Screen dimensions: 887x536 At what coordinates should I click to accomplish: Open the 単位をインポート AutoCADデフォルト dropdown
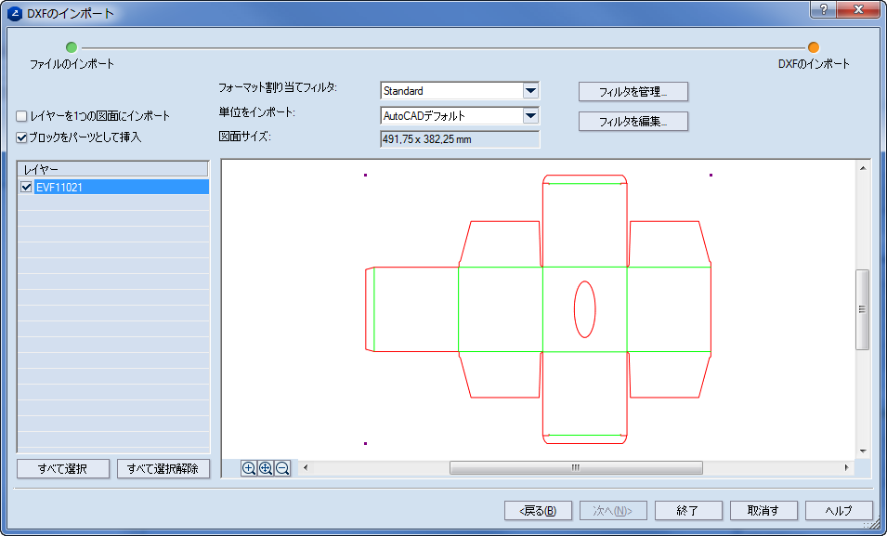click(530, 115)
